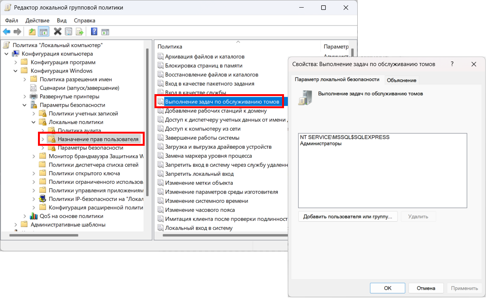Viewport: 486px width, 298px height.
Task: Open Properties via the toolbar icon
Action: [68, 32]
